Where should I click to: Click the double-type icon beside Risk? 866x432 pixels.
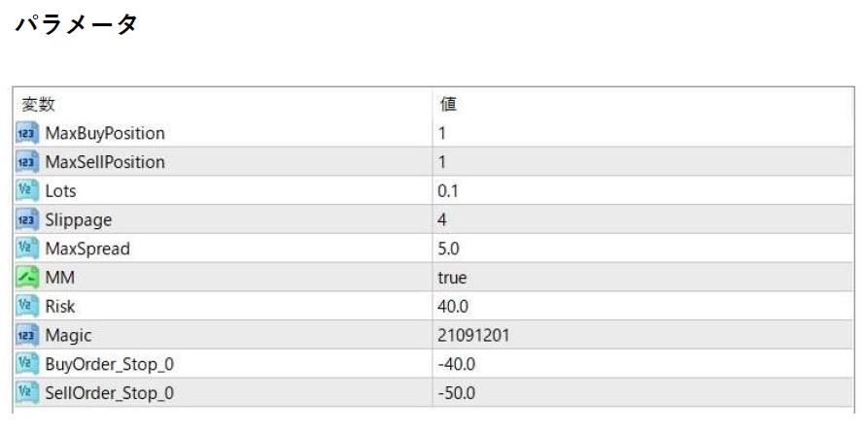click(x=28, y=307)
